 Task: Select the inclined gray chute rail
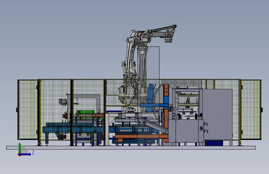pyautogui.click(x=153, y=125)
